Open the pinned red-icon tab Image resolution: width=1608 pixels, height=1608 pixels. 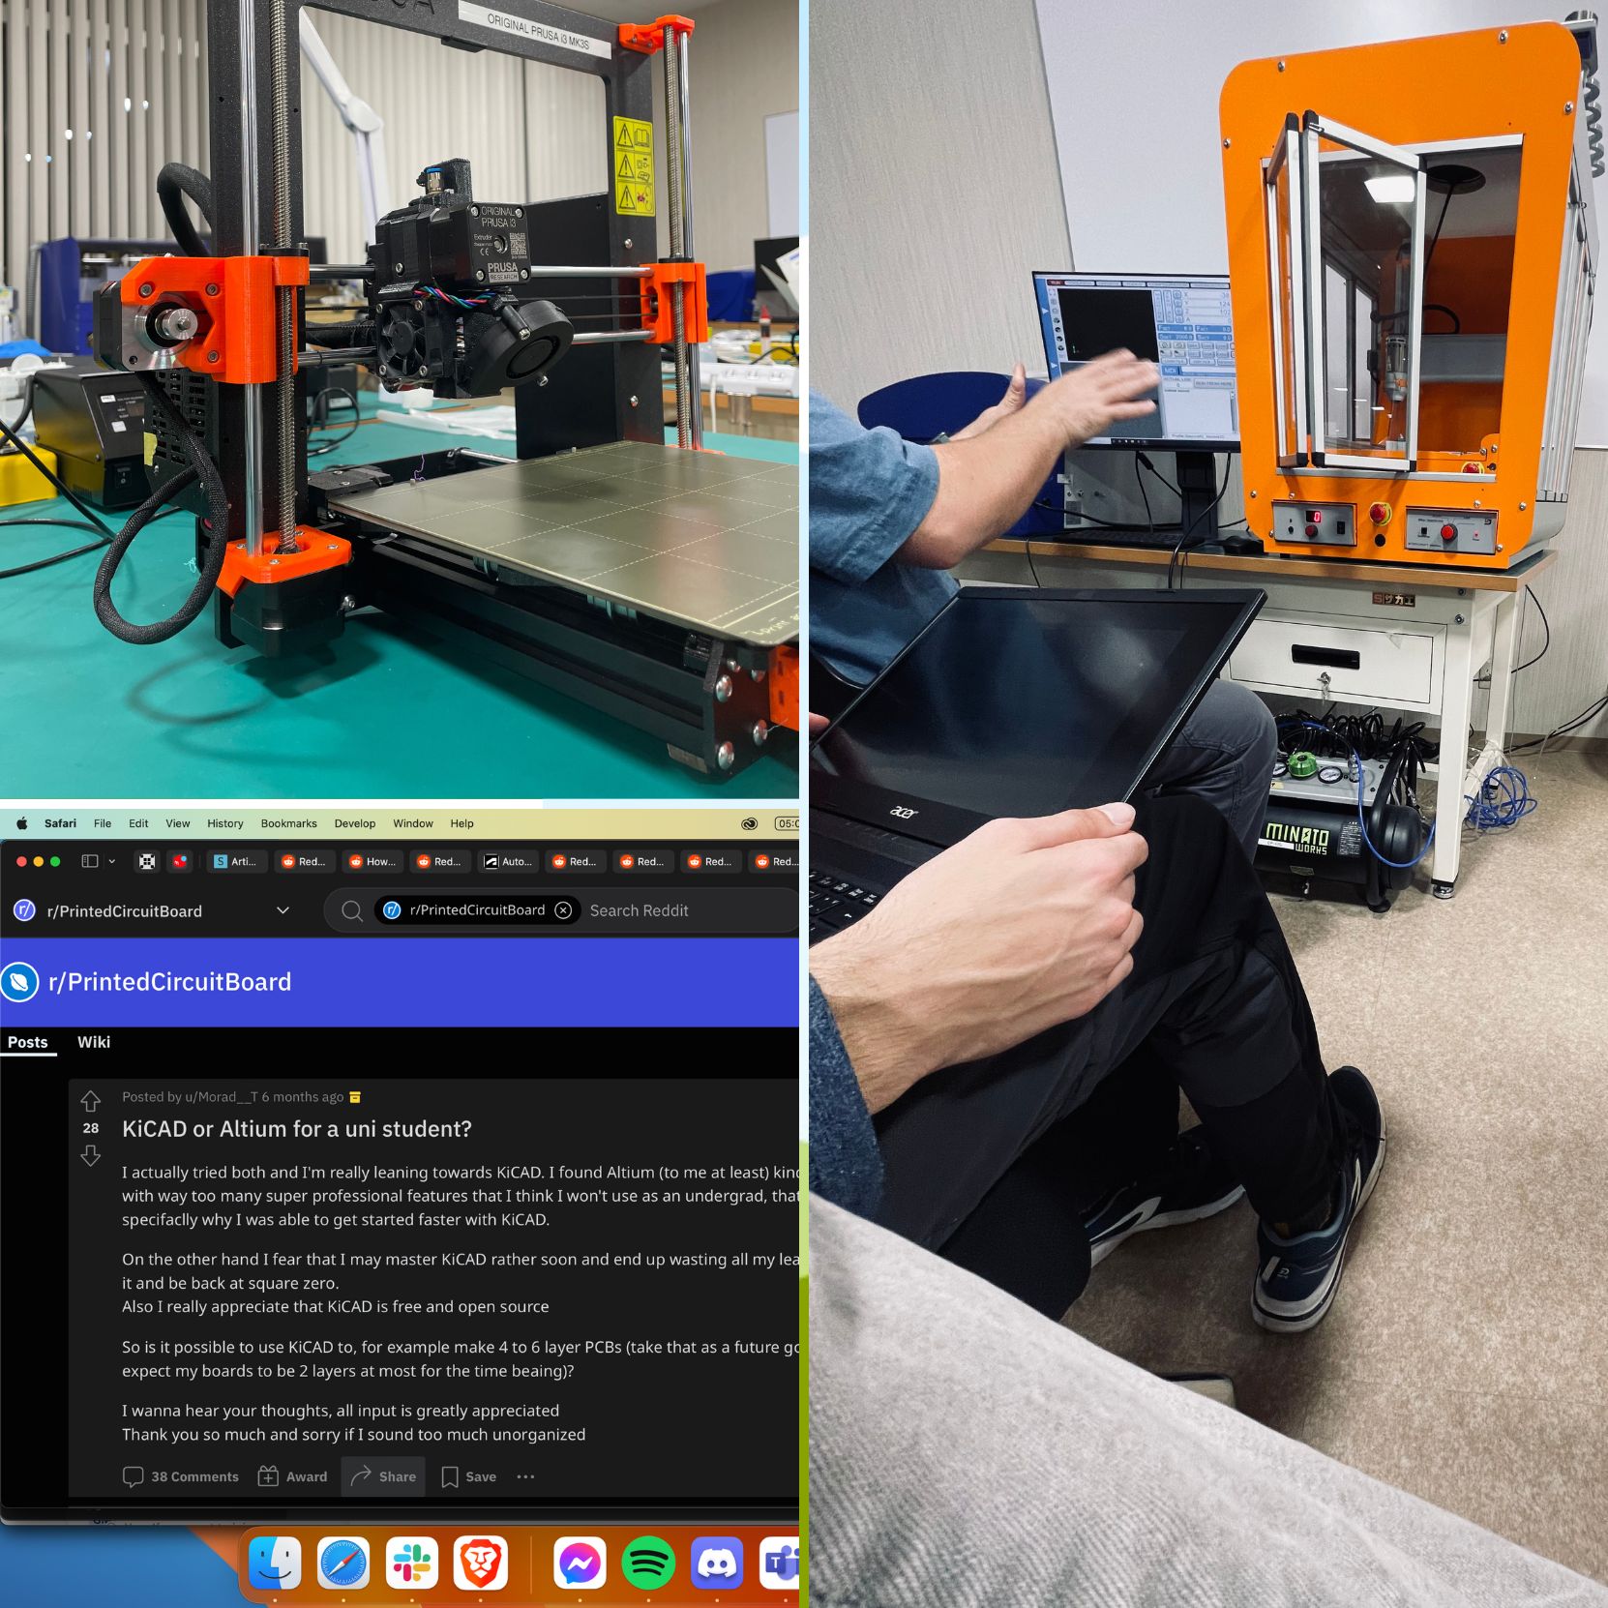(x=180, y=861)
